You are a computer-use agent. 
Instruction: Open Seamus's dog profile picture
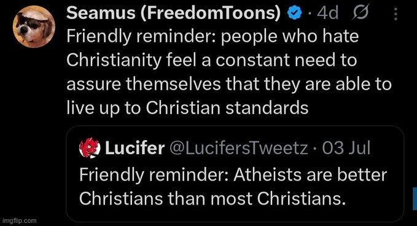pos(34,26)
